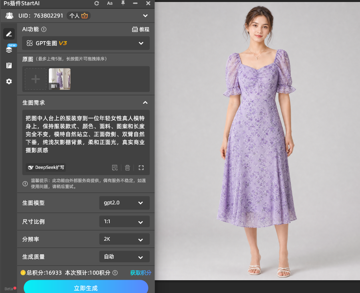This screenshot has width=360, height=293.
Task: Click the coin icon beside 总积分
Action: (23, 273)
